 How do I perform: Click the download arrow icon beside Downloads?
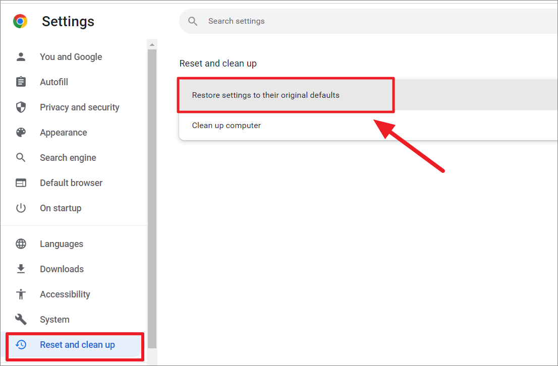[21, 269]
